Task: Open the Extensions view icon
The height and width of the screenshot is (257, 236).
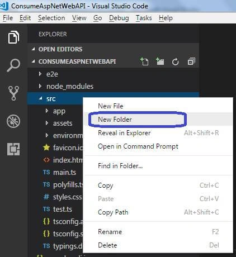Action: click(x=13, y=149)
